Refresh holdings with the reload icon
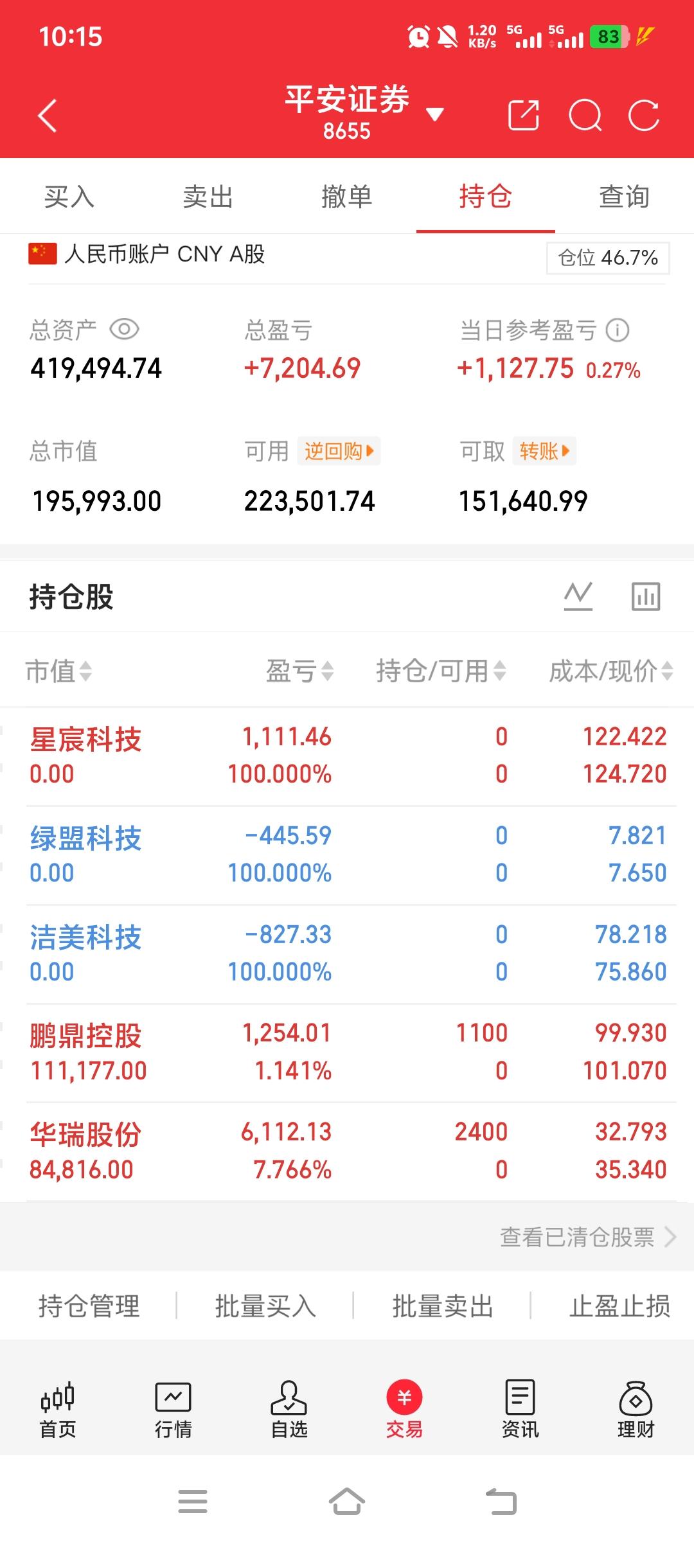 [644, 116]
